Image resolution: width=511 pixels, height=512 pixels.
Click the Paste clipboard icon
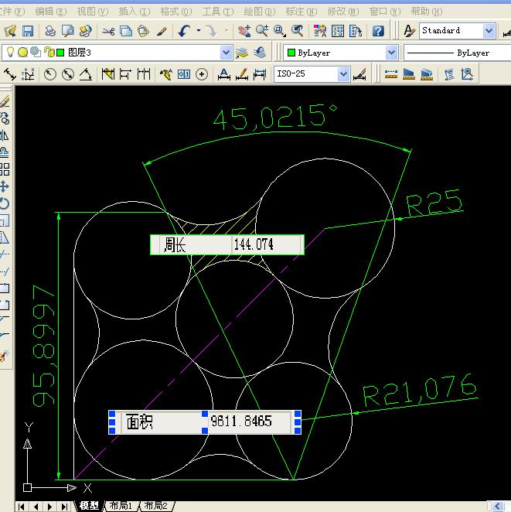143,31
